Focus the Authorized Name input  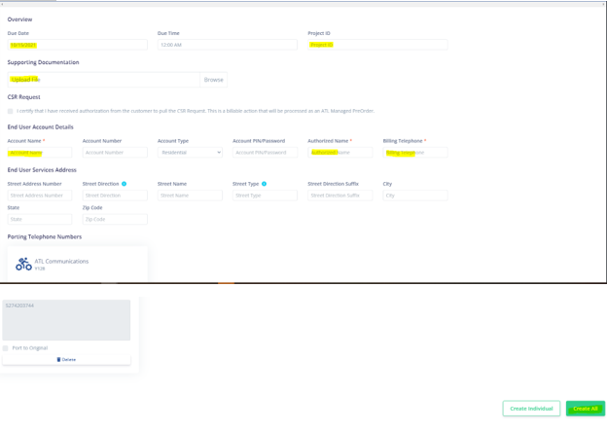pyautogui.click(x=339, y=153)
